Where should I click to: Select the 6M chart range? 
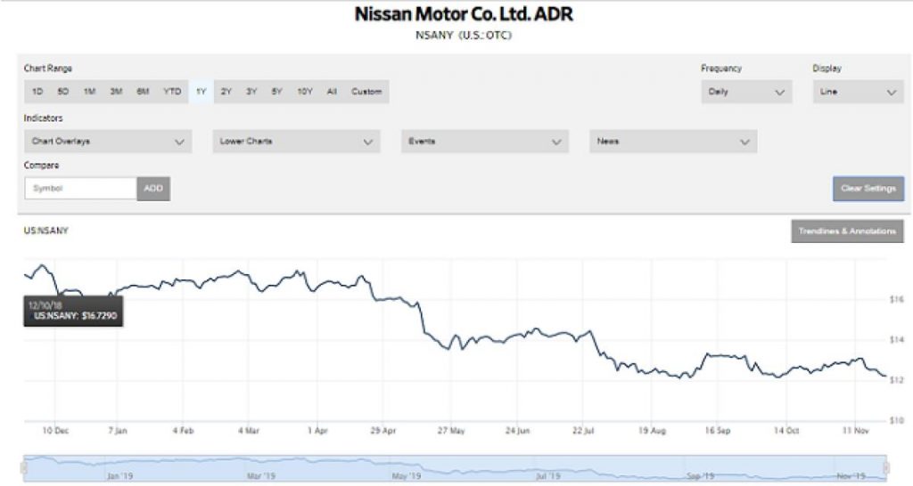coord(143,92)
